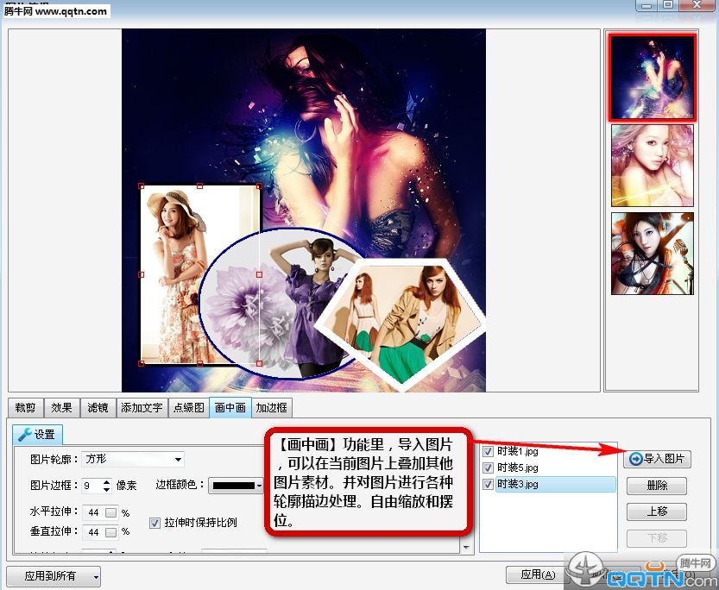719x590 pixels.
Task: Uncheck the 时装1.jpg checkbox
Action: (488, 452)
